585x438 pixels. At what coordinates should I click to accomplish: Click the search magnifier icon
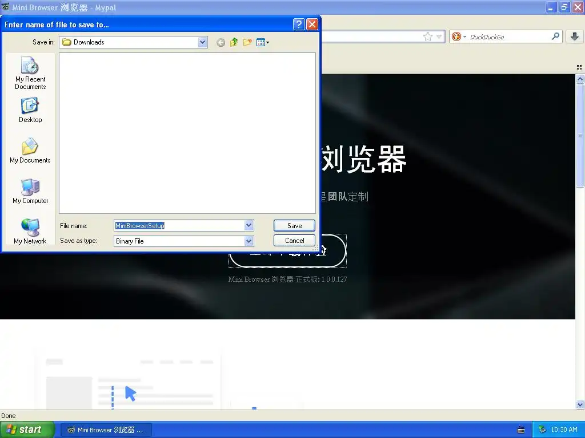click(555, 36)
